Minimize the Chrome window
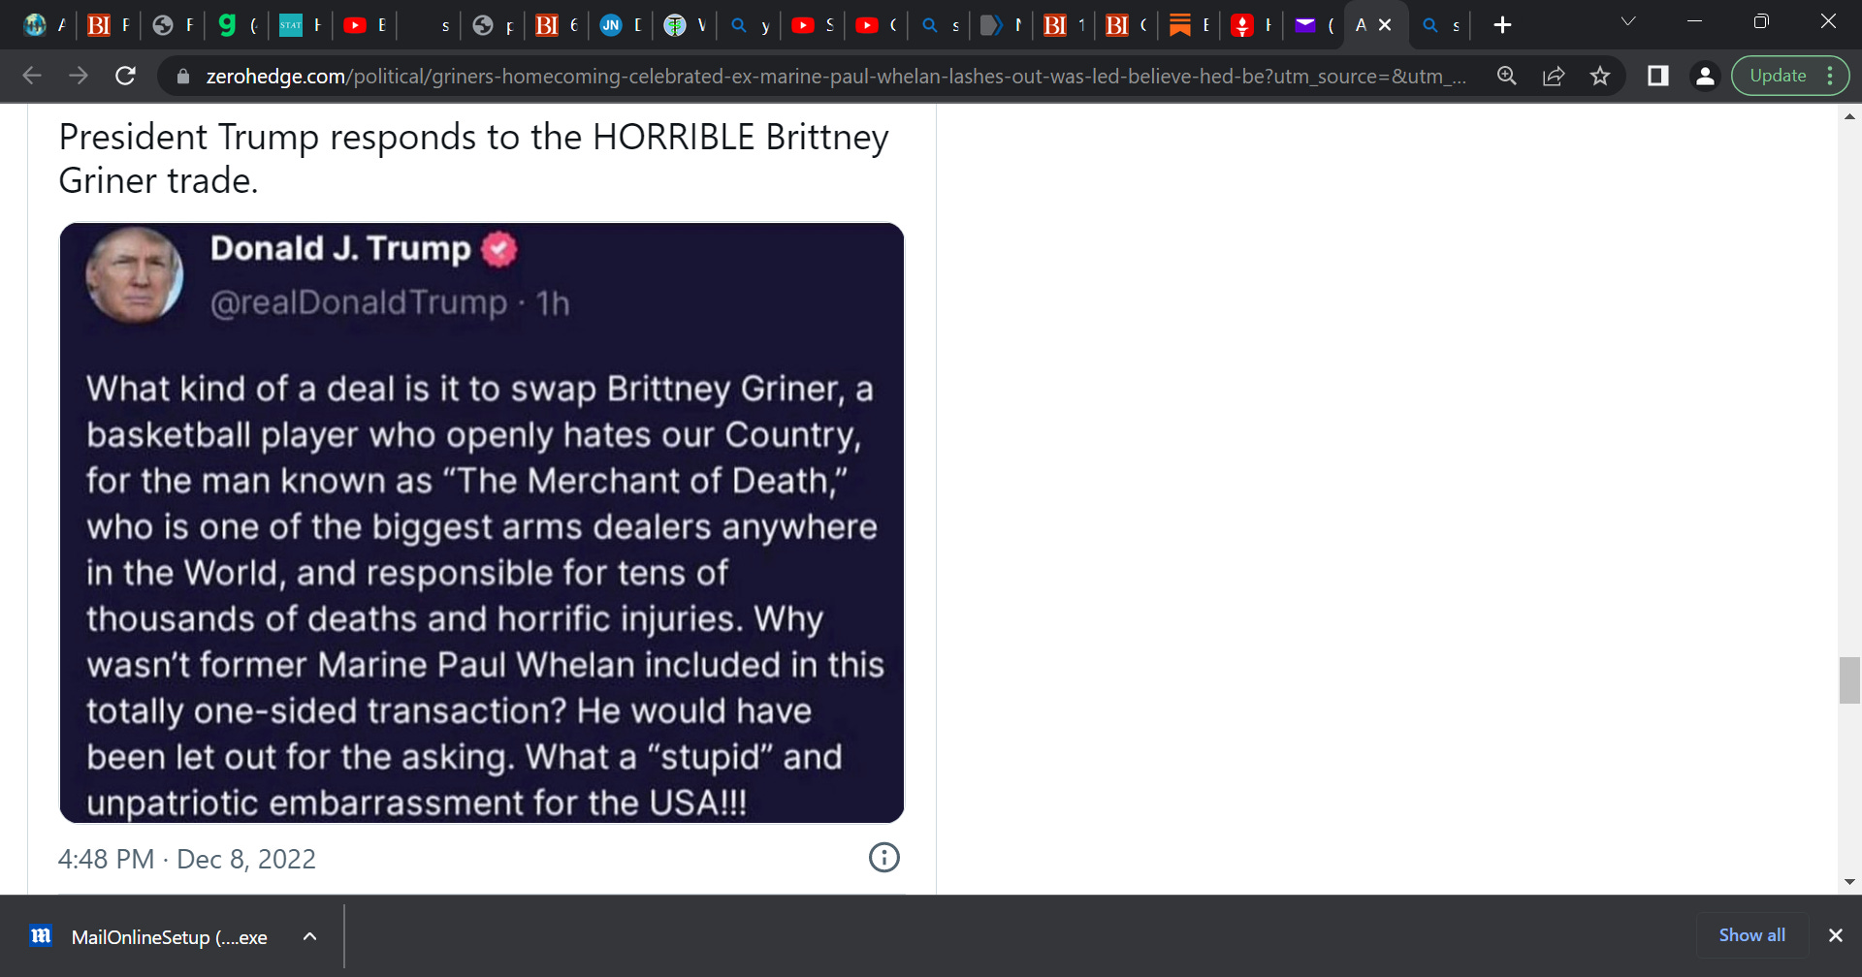The width and height of the screenshot is (1862, 977). tap(1694, 21)
